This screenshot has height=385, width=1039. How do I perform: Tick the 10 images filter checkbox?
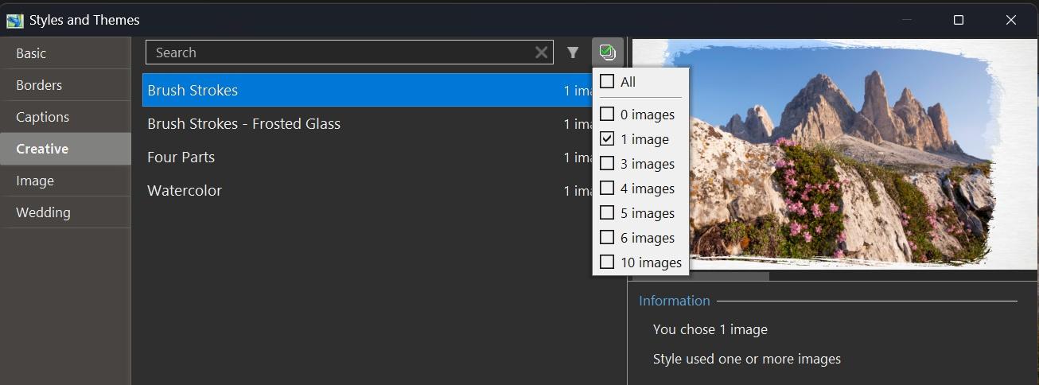coord(607,262)
